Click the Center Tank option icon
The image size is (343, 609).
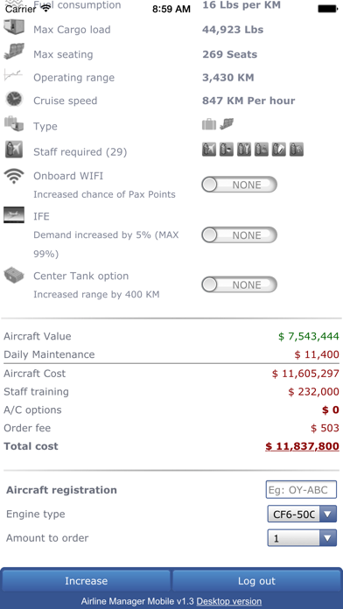point(14,276)
